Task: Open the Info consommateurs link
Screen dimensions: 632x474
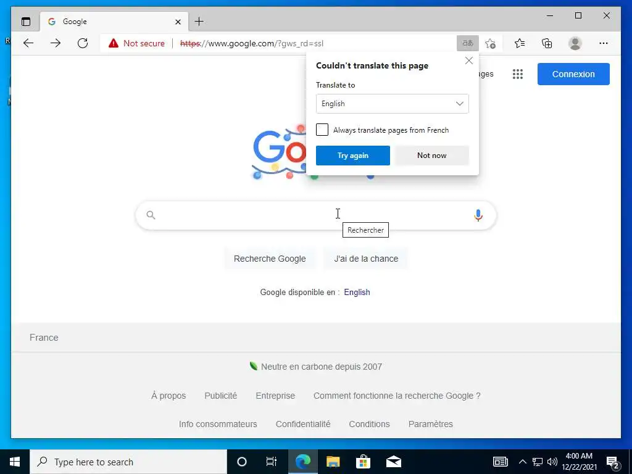Action: 218,424
